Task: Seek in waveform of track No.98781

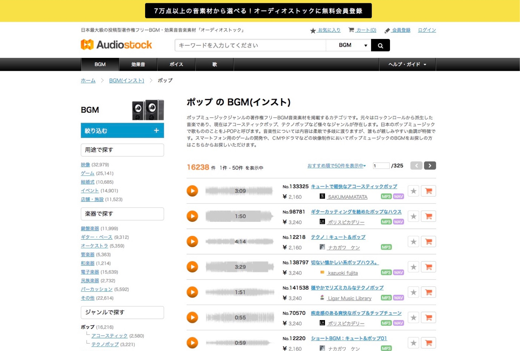Action: click(239, 216)
